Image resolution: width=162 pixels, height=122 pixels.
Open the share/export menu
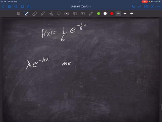click(x=29, y=6)
